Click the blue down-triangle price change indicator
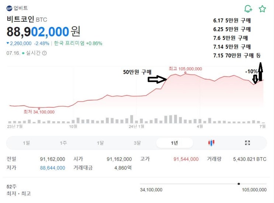This screenshot has width=274, height=203. pyautogui.click(x=8, y=43)
